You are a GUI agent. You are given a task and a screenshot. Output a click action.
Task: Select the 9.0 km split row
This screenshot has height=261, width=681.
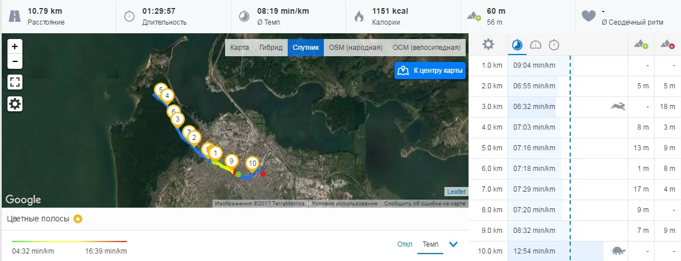point(575,230)
